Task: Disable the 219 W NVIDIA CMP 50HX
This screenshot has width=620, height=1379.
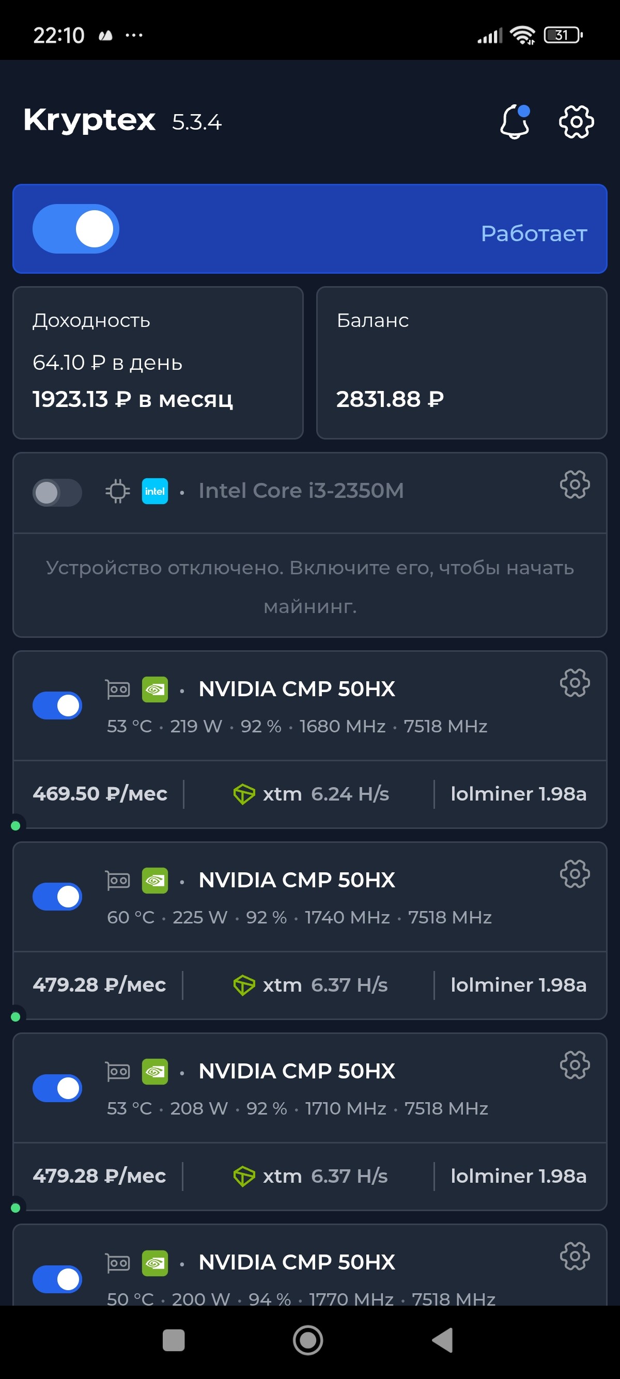Action: tap(57, 706)
